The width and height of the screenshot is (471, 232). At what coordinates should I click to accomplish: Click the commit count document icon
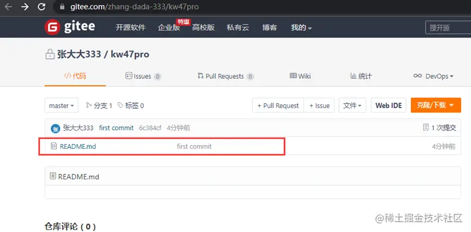point(426,128)
